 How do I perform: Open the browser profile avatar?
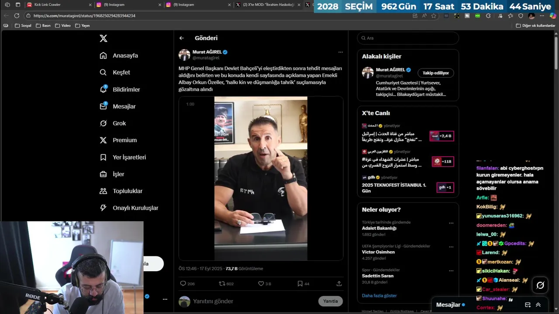(531, 16)
